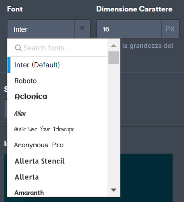
Task: Open the Font dropdown arrow
Action: click(82, 29)
